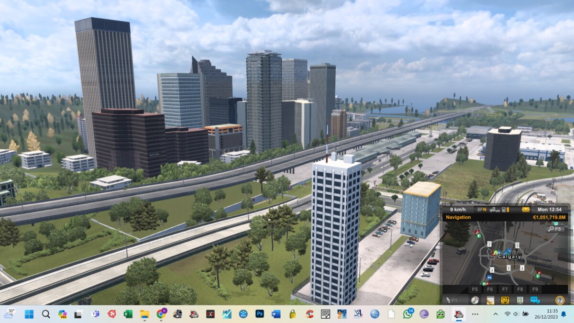The image size is (574, 323).
Task: Toggle the volume speaker icon in tray
Action: pyautogui.click(x=516, y=314)
